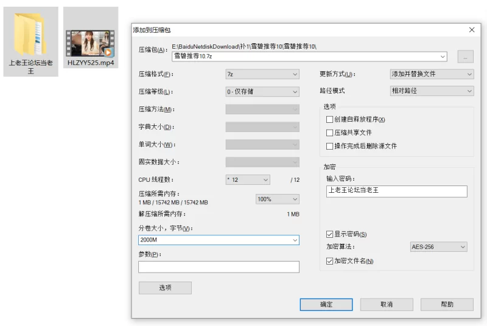The height and width of the screenshot is (326, 487).
Task: Open the 加密算法 AES-256 dropdown
Action: click(438, 247)
